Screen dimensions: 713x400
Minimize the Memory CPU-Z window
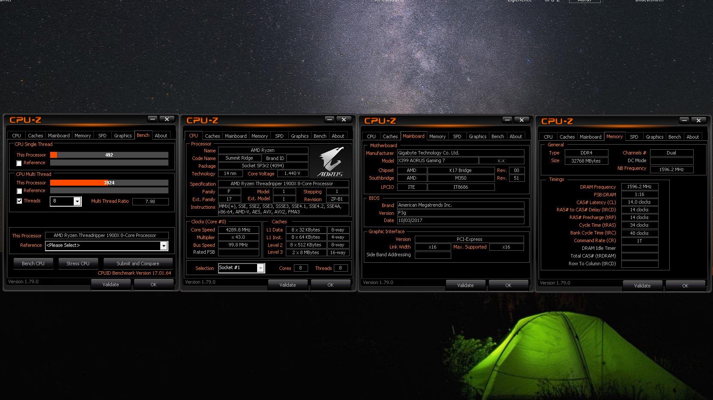click(x=684, y=120)
